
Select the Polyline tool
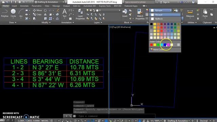(x=4, y=13)
